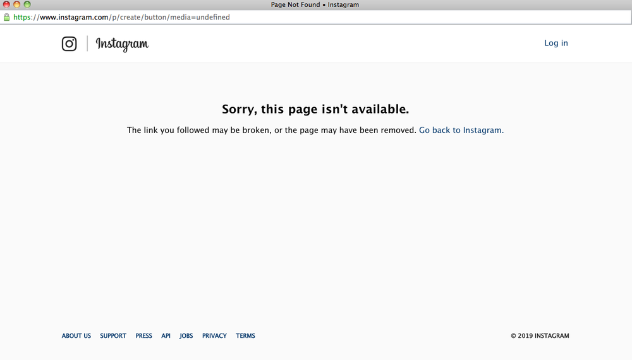632x360 pixels.
Task: Click the Instagram wordmark logo
Action: click(x=122, y=44)
